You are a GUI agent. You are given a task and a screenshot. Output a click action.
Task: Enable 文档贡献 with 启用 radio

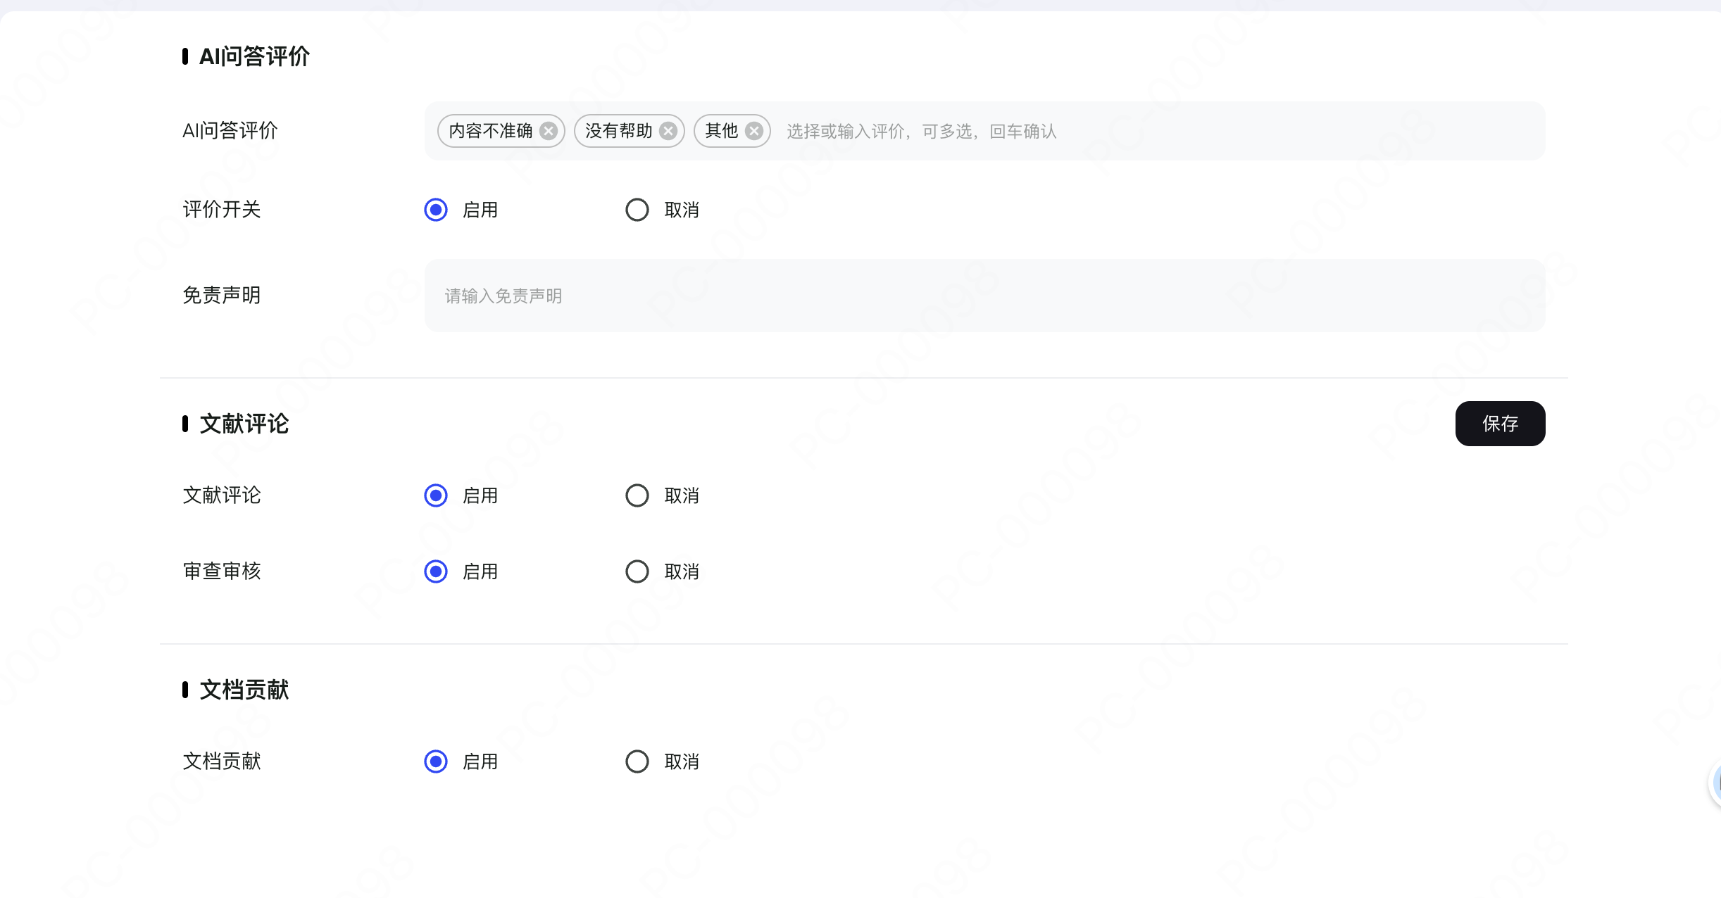click(x=436, y=761)
